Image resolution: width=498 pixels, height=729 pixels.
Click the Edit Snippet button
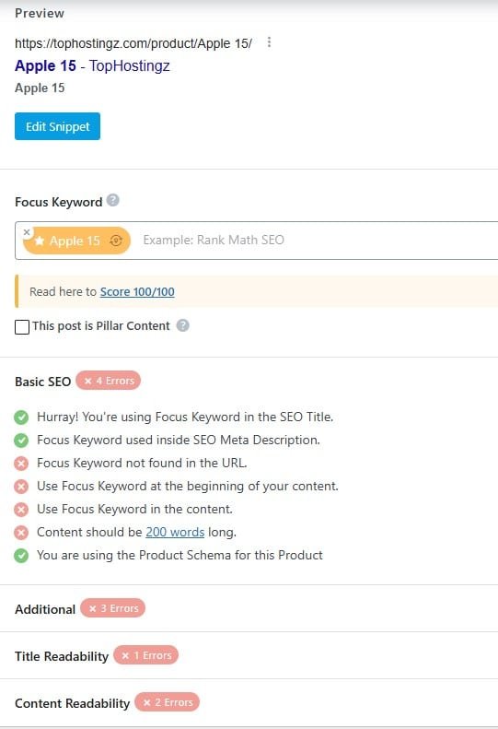coord(58,126)
